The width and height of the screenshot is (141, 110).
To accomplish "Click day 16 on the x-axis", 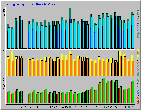I will (70, 107).
